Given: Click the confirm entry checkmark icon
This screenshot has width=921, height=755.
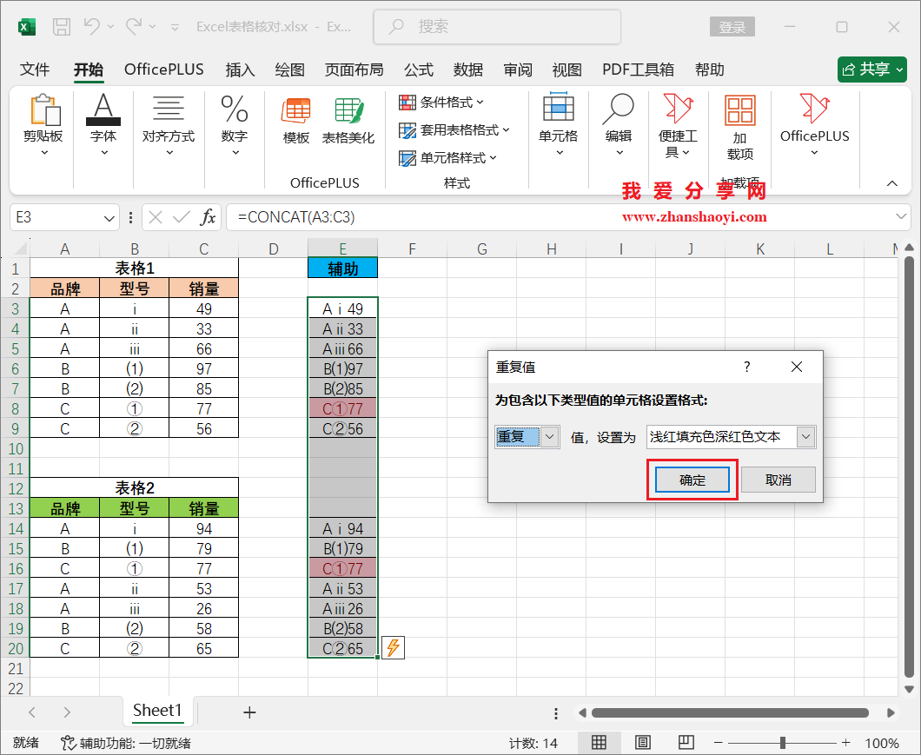Looking at the screenshot, I should (x=182, y=217).
